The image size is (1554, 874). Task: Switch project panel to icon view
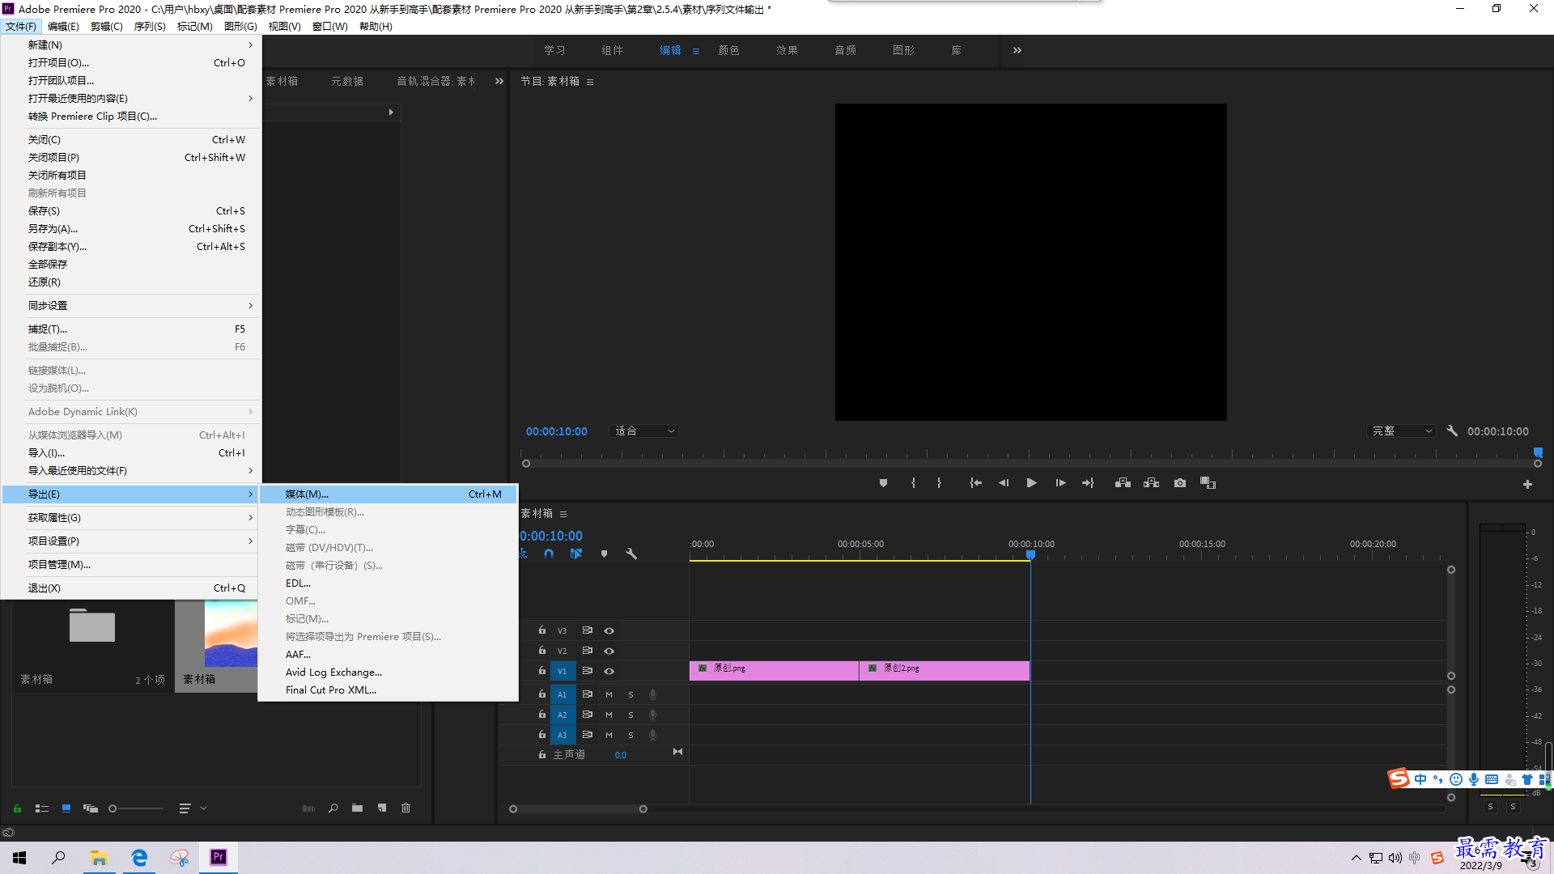tap(66, 808)
